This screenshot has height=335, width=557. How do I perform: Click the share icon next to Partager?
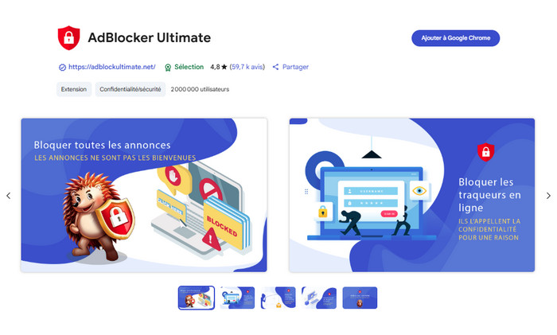[275, 67]
